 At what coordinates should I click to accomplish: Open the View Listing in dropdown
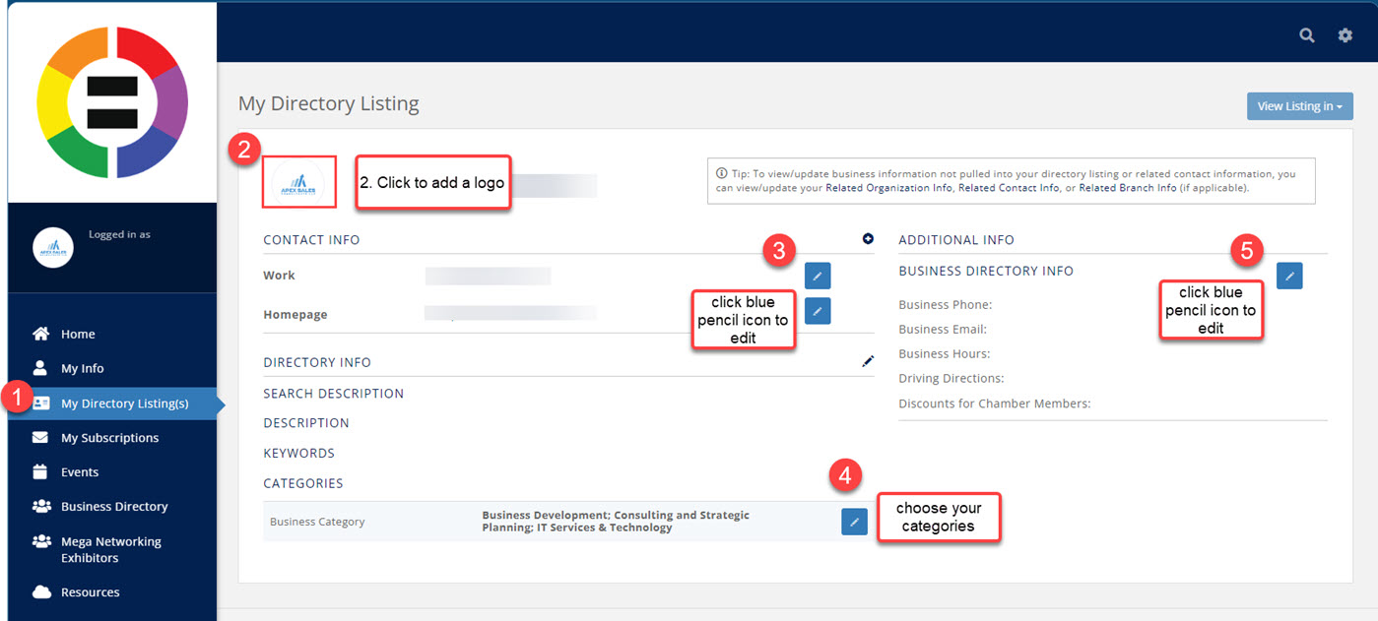click(1300, 106)
